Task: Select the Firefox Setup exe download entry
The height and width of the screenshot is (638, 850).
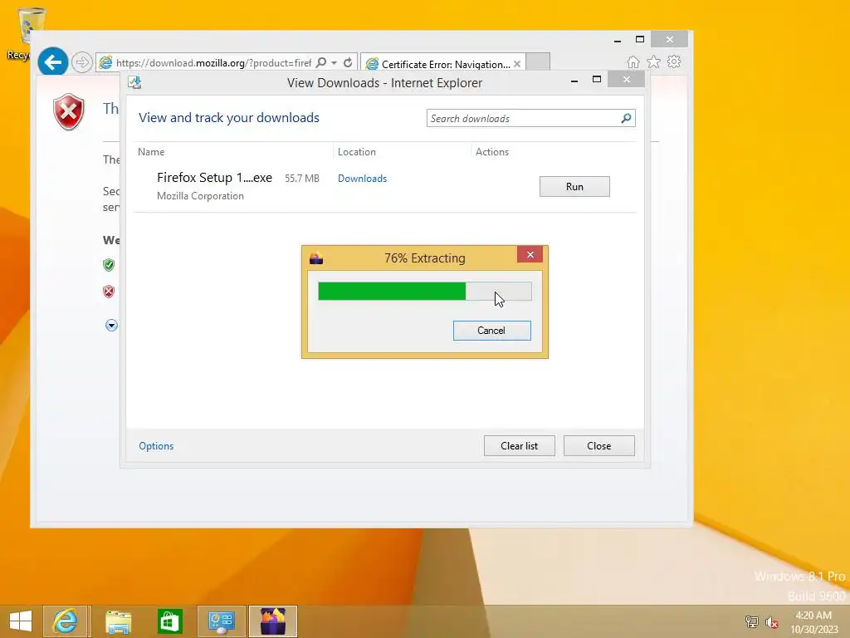Action: (385, 187)
